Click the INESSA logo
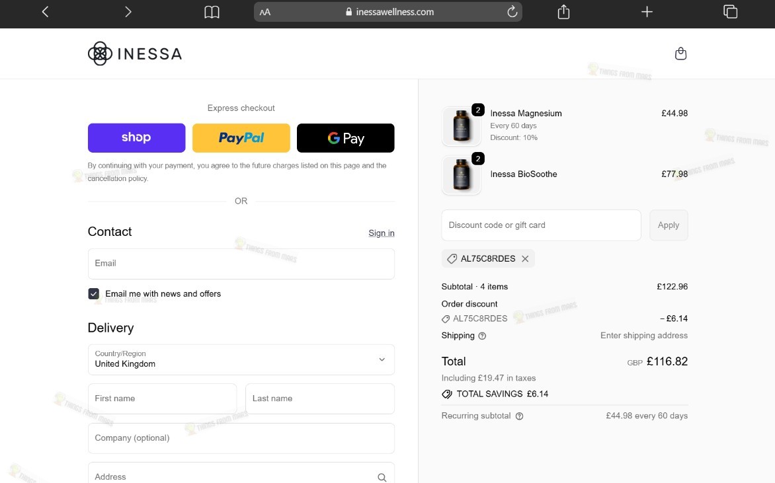Screen dimensions: 775x483 135,54
